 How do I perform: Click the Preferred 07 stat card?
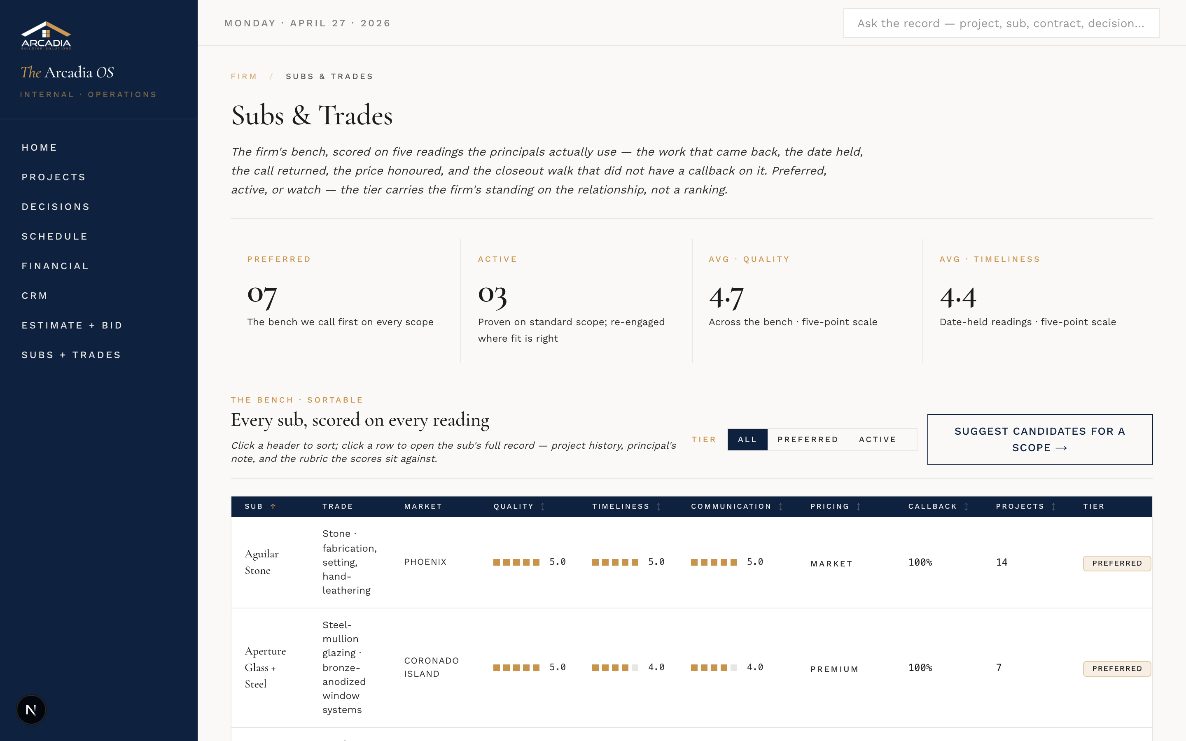pyautogui.click(x=346, y=301)
